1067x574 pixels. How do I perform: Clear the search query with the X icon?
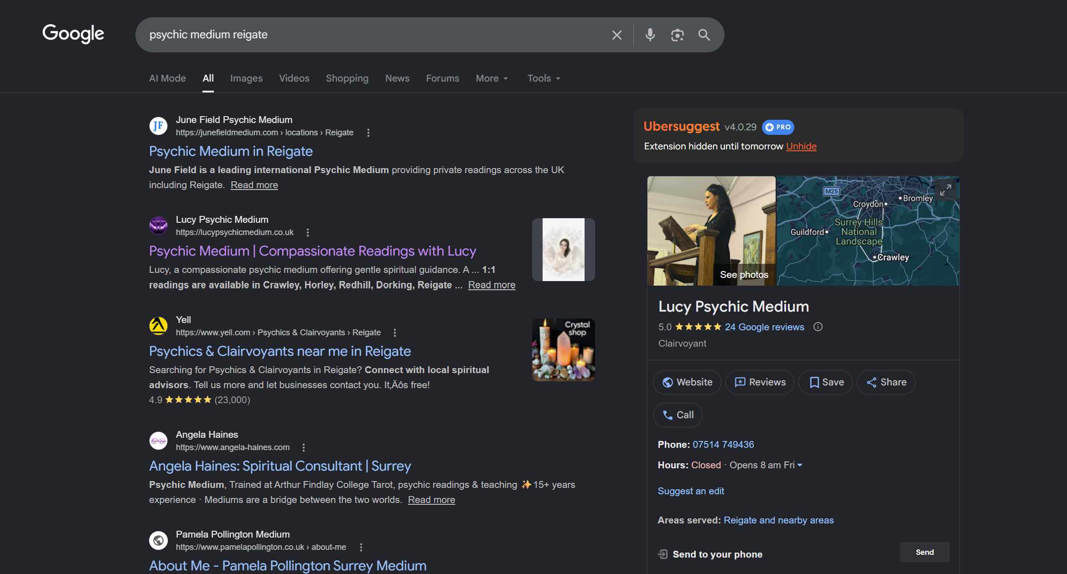click(x=616, y=35)
